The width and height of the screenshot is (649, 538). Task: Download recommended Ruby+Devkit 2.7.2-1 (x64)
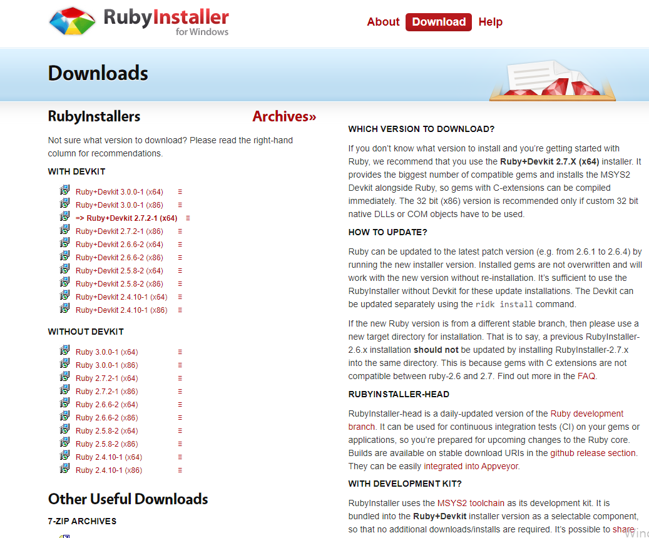(126, 218)
